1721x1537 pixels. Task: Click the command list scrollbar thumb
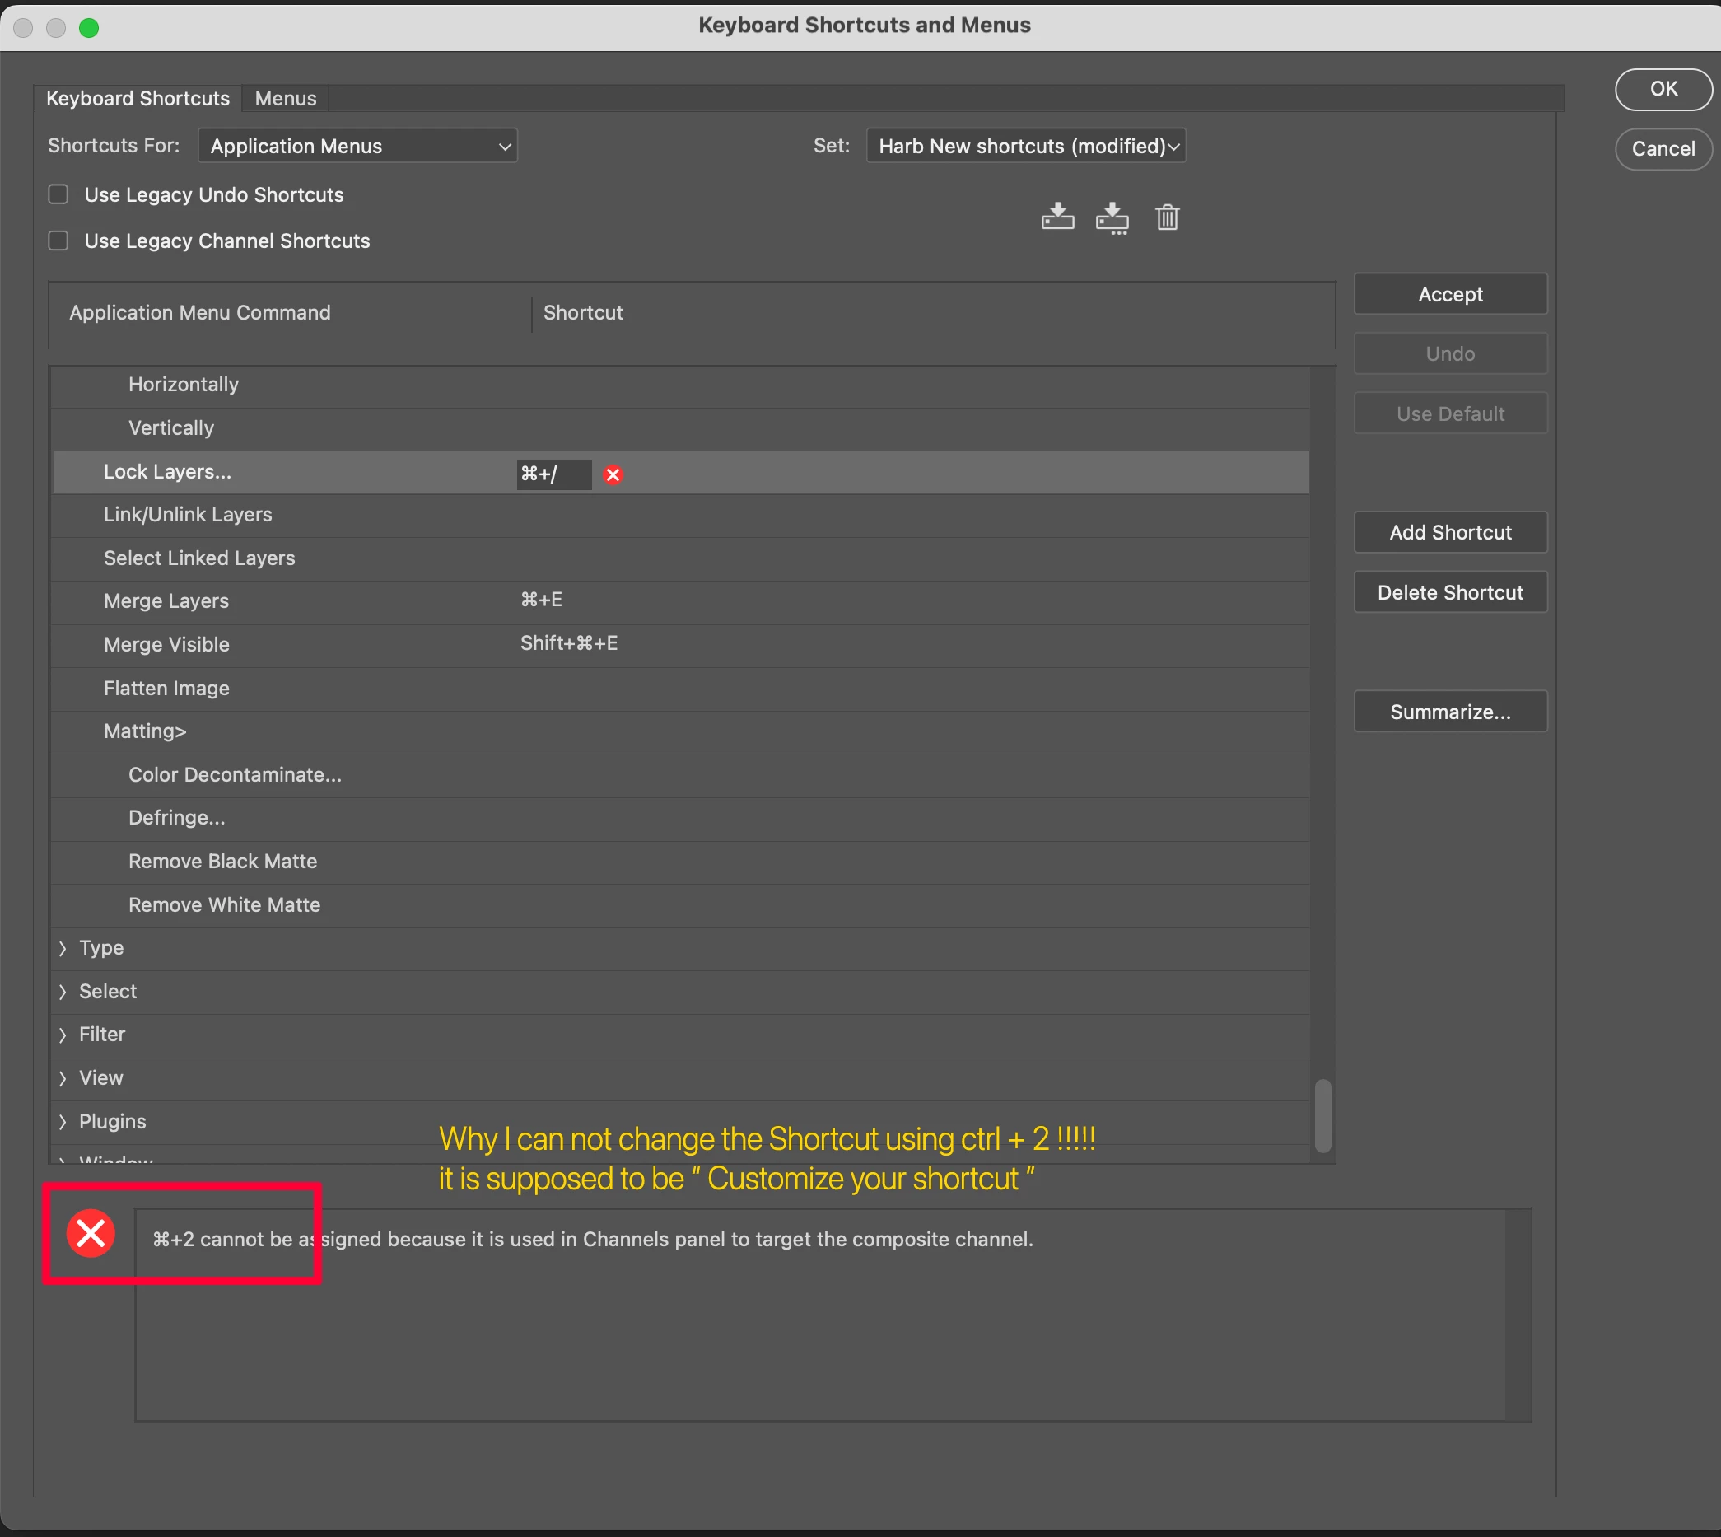tap(1322, 1114)
